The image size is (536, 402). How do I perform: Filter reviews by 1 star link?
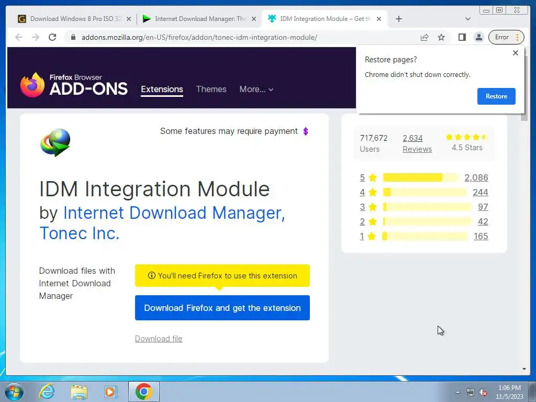[362, 236]
